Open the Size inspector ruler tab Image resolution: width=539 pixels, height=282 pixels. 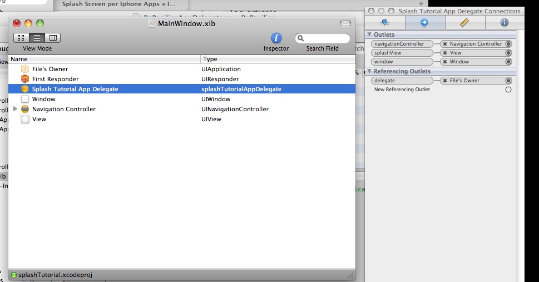point(464,23)
